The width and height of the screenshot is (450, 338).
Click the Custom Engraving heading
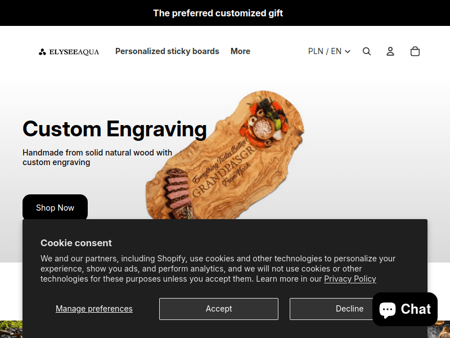(x=115, y=129)
